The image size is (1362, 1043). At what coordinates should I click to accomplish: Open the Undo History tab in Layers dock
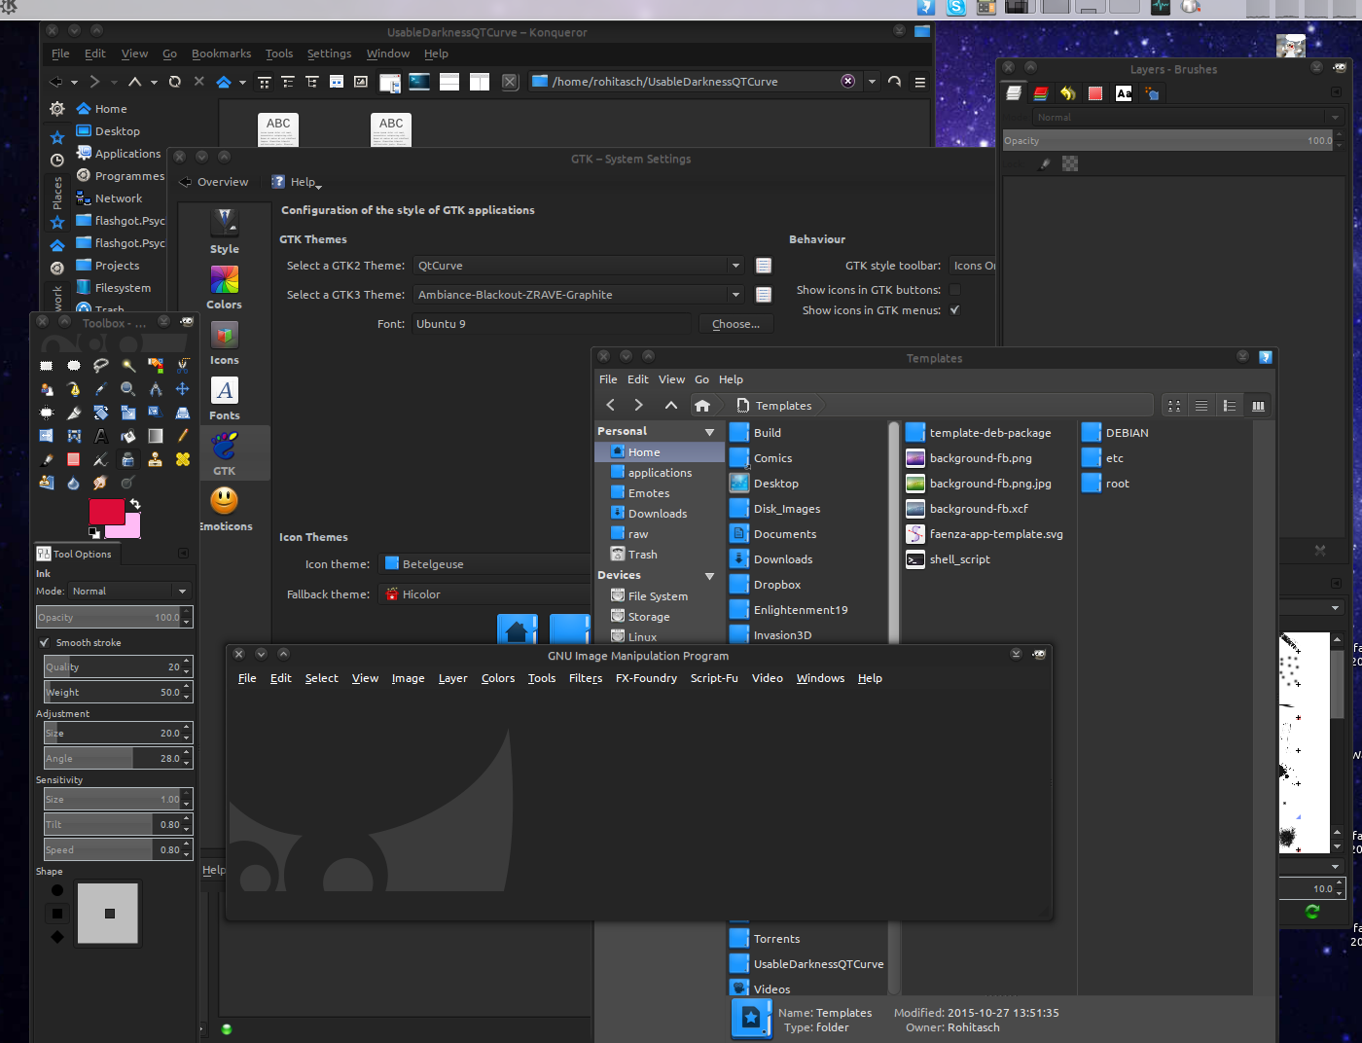coord(1068,93)
